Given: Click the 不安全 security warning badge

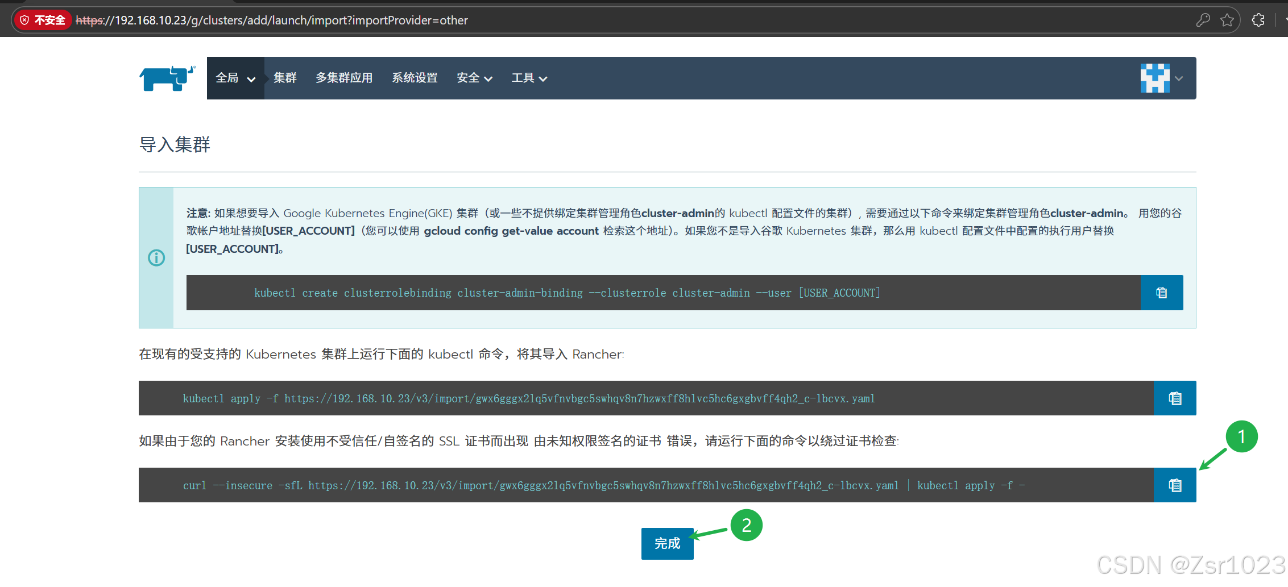Looking at the screenshot, I should coord(43,20).
